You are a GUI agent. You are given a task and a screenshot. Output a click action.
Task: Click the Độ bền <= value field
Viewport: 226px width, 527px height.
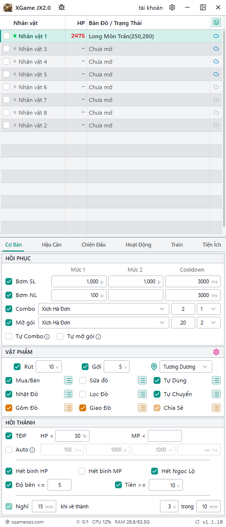59,485
